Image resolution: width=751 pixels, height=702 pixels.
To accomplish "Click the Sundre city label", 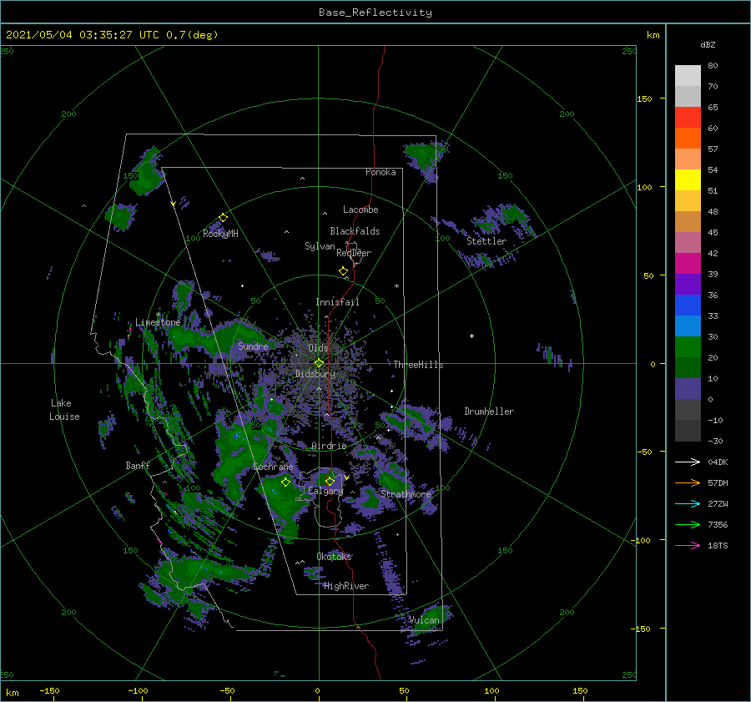I will pos(253,346).
